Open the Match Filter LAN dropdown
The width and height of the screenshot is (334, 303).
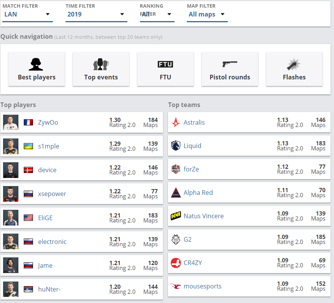(x=27, y=15)
